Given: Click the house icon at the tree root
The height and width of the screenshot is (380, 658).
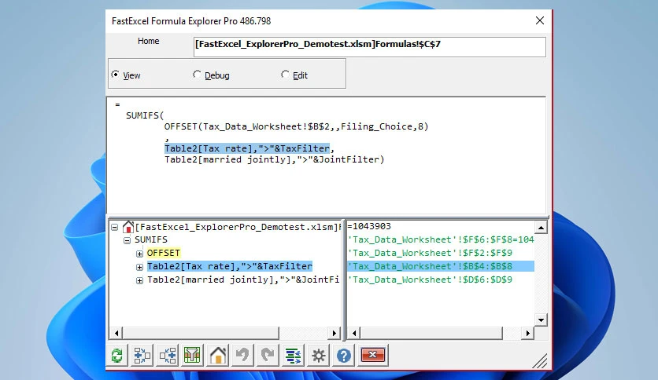Looking at the screenshot, I should coord(128,227).
